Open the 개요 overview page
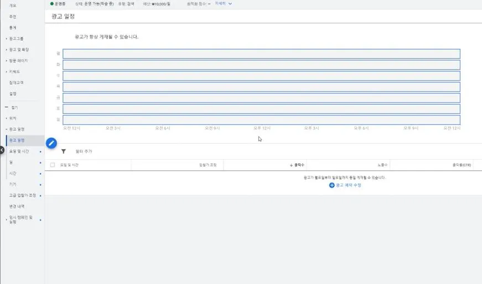482x284 pixels. pyautogui.click(x=13, y=6)
